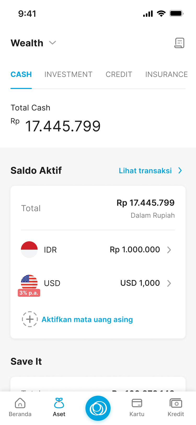196x425 pixels.
Task: Tap the Beranda home icon
Action: point(20,403)
